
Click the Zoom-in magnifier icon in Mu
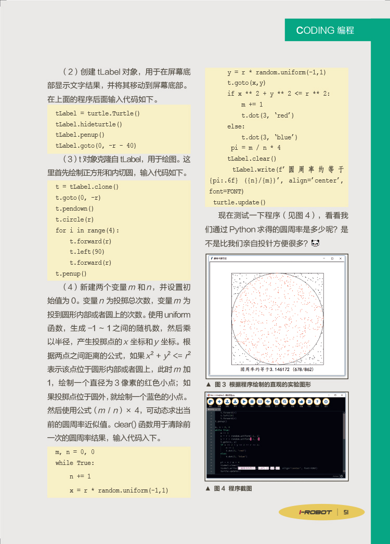[x=277, y=401]
